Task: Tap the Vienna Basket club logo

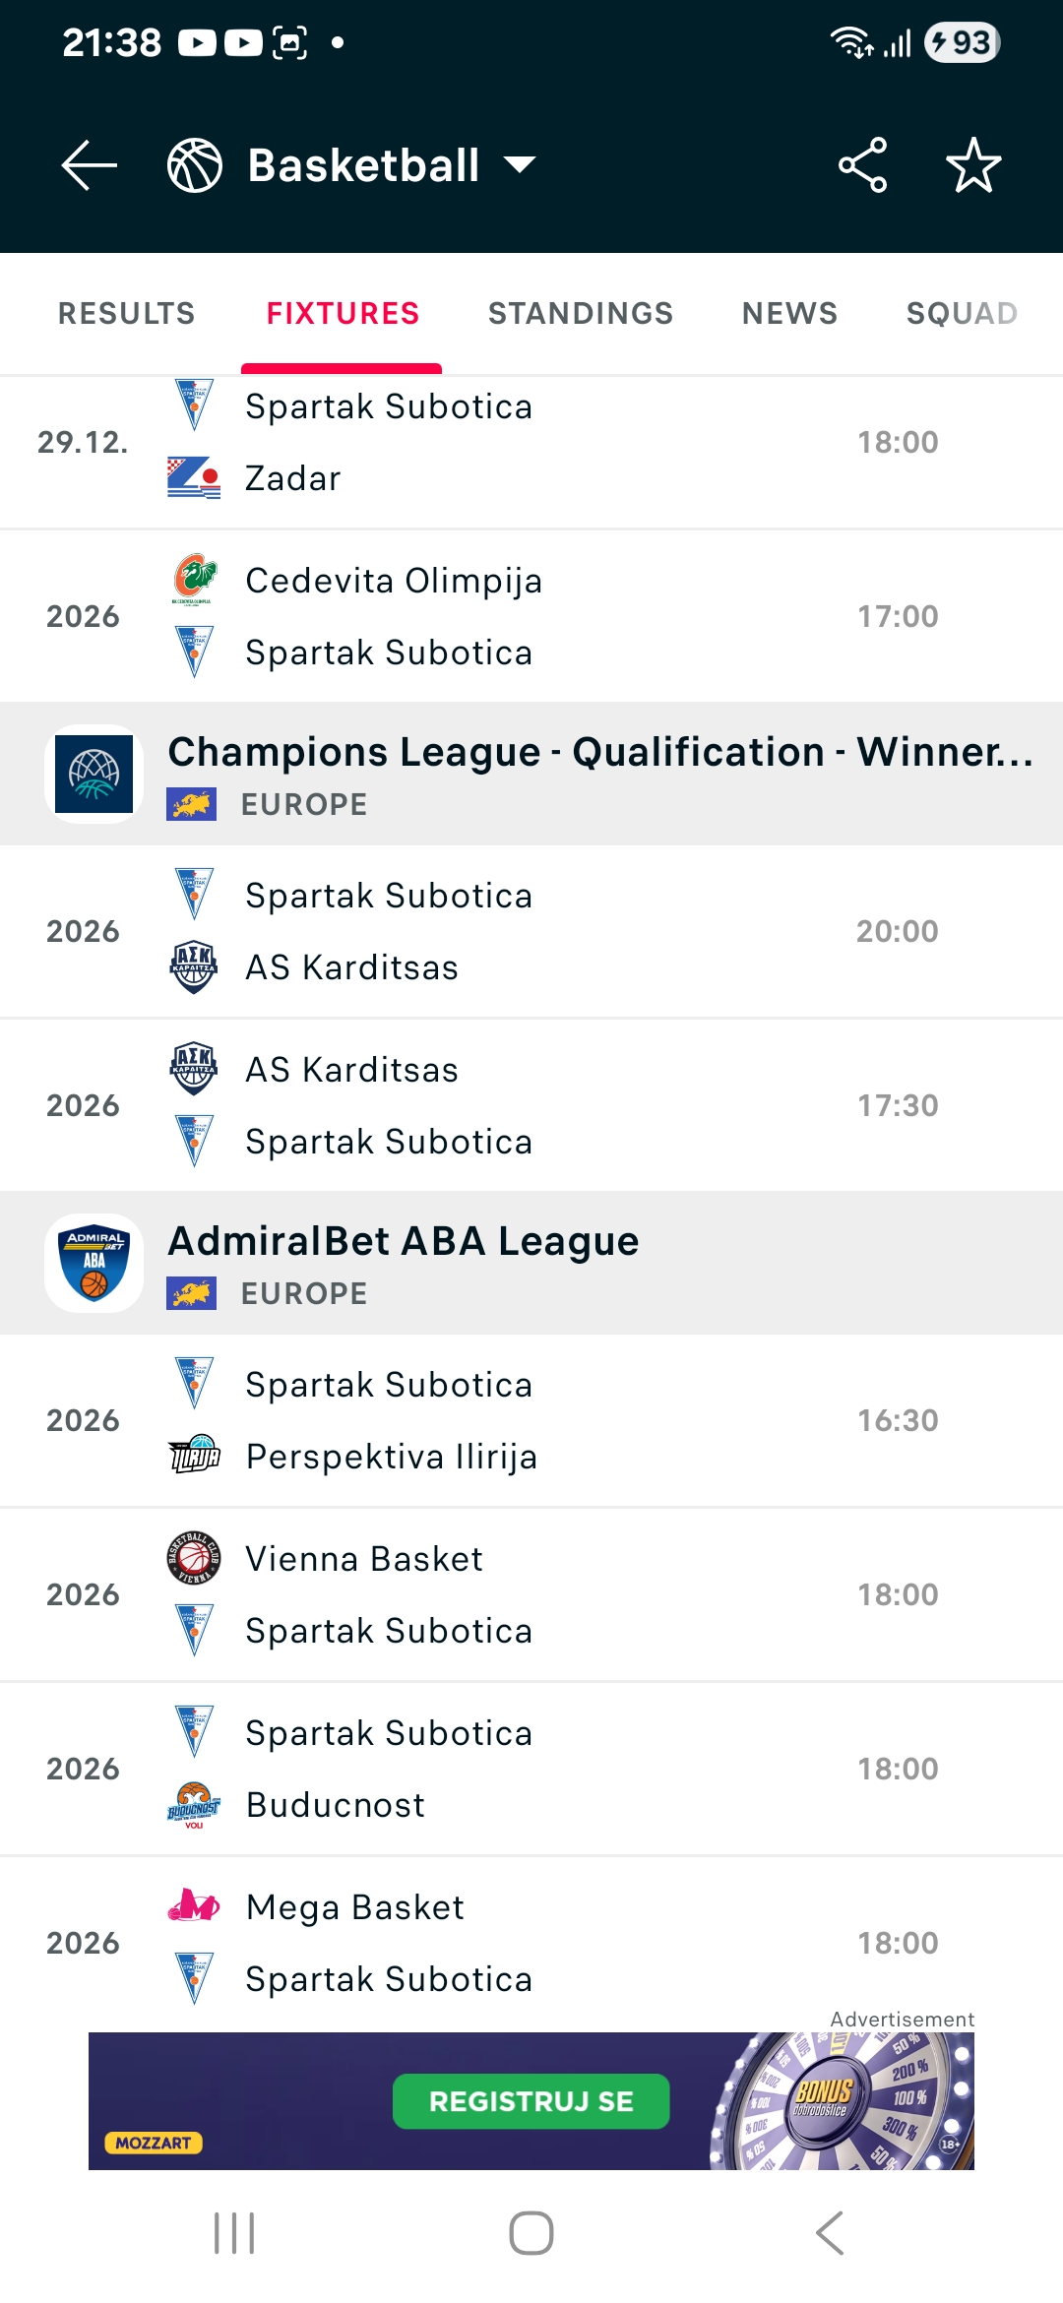Action: [194, 1558]
